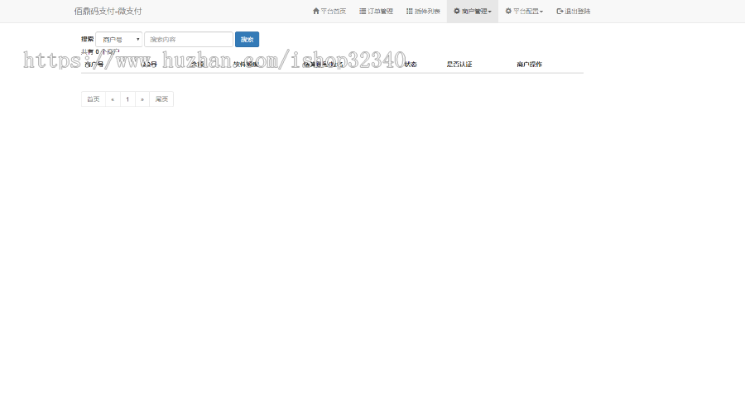Click the 共有 0 个商户 count text
Viewport: 745px width, 419px height.
pos(100,52)
